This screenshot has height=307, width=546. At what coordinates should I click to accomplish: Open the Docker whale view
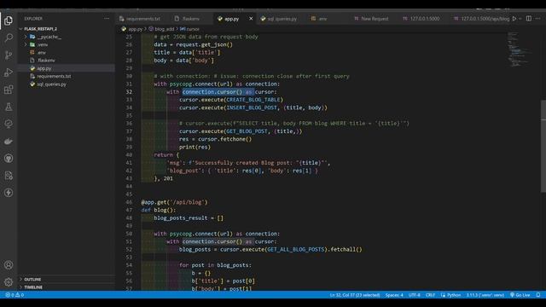9,142
